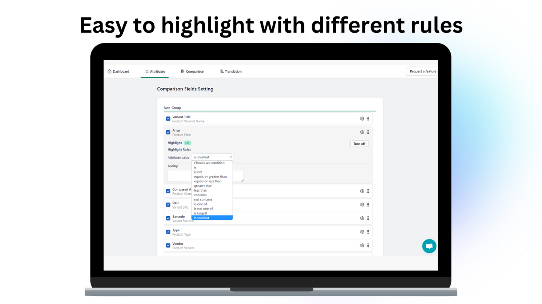Select 'not contains' condition option
542x304 pixels.
tap(212, 200)
